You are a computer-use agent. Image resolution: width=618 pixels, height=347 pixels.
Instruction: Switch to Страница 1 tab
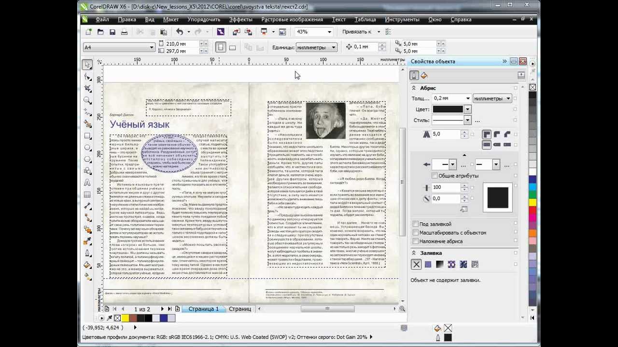tap(204, 309)
